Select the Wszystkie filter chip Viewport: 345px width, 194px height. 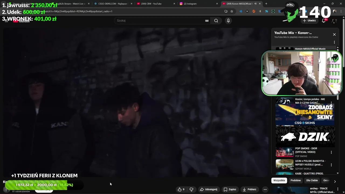click(279, 181)
